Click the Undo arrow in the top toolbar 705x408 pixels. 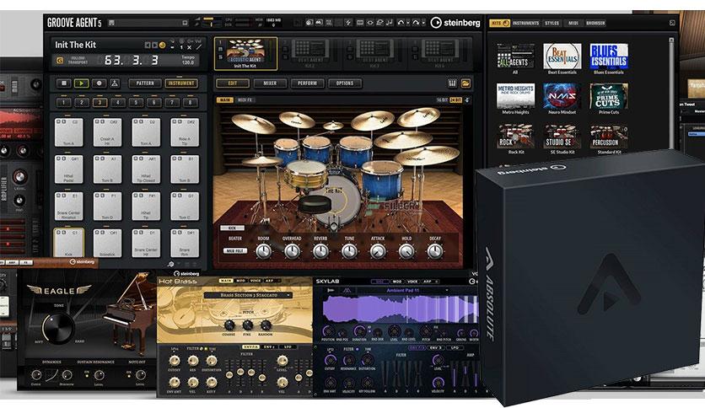click(401, 22)
